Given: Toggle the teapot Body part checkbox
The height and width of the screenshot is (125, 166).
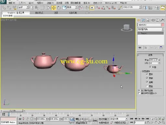Looking at the screenshot, I should point(147,74).
